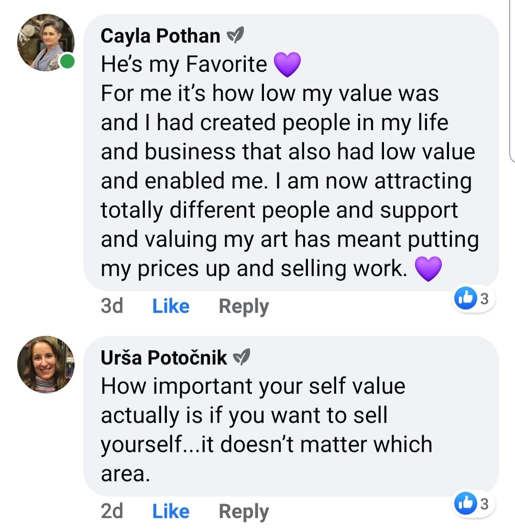Open Urša Potočnik's profile name link
Screen dimensions: 515x529
(x=164, y=357)
